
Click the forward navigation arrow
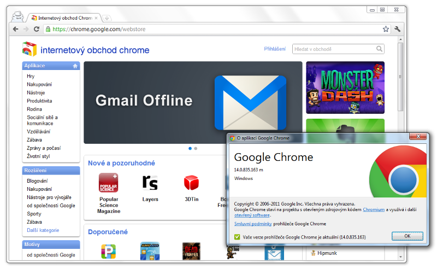pyautogui.click(x=26, y=29)
